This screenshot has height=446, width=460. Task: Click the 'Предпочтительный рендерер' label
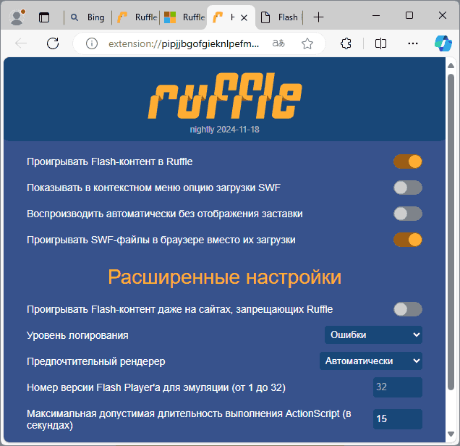(96, 361)
